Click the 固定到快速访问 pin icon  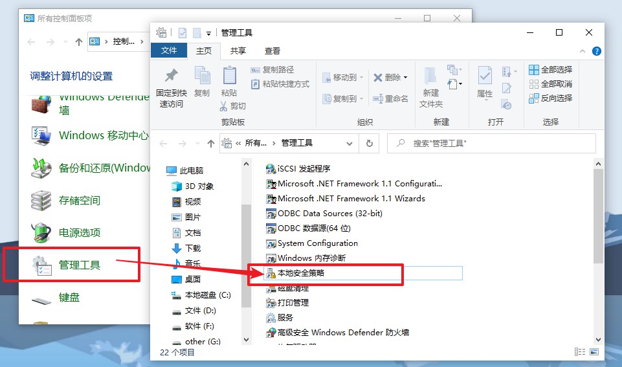pyautogui.click(x=171, y=76)
